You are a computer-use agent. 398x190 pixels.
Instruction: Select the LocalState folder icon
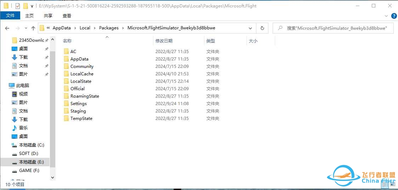(66, 81)
